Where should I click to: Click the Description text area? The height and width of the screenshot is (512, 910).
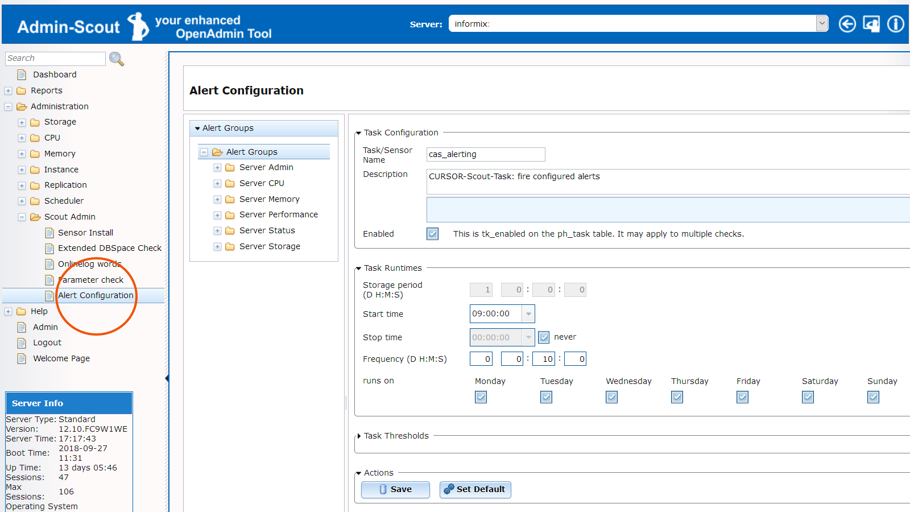(x=668, y=182)
